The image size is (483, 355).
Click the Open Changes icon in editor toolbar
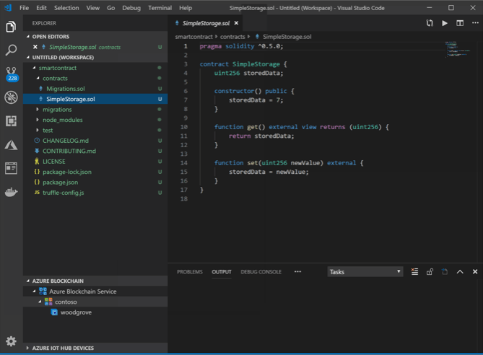point(430,23)
